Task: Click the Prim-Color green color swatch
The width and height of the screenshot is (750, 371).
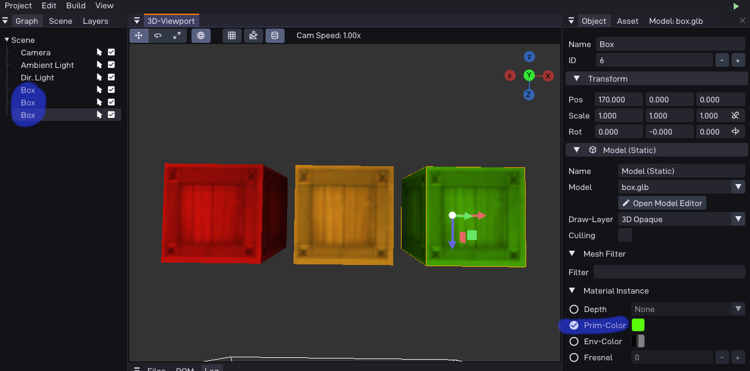Action: point(638,325)
